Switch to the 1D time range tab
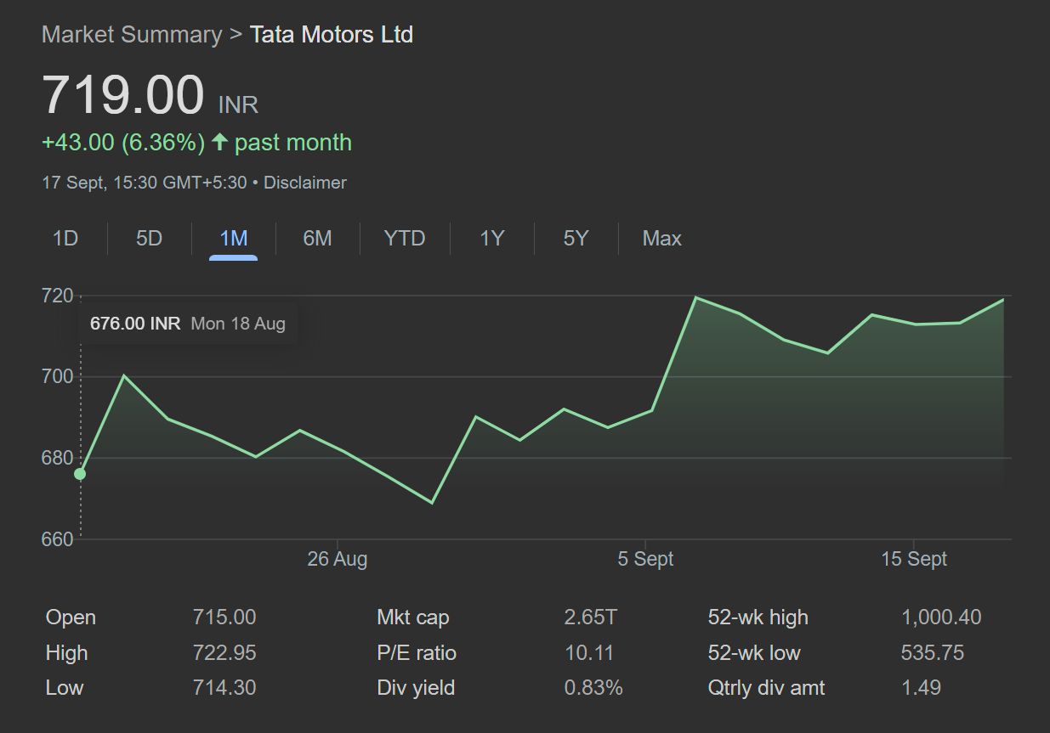 coord(65,239)
